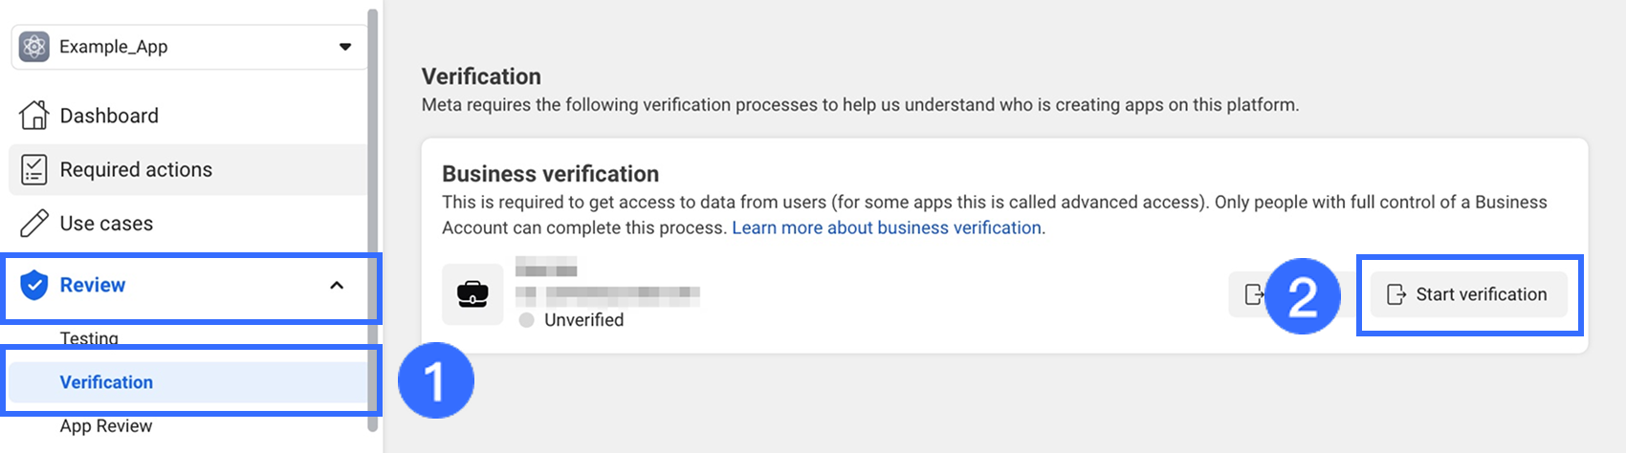Click the Dashboard house icon
1626x453 pixels.
[34, 116]
